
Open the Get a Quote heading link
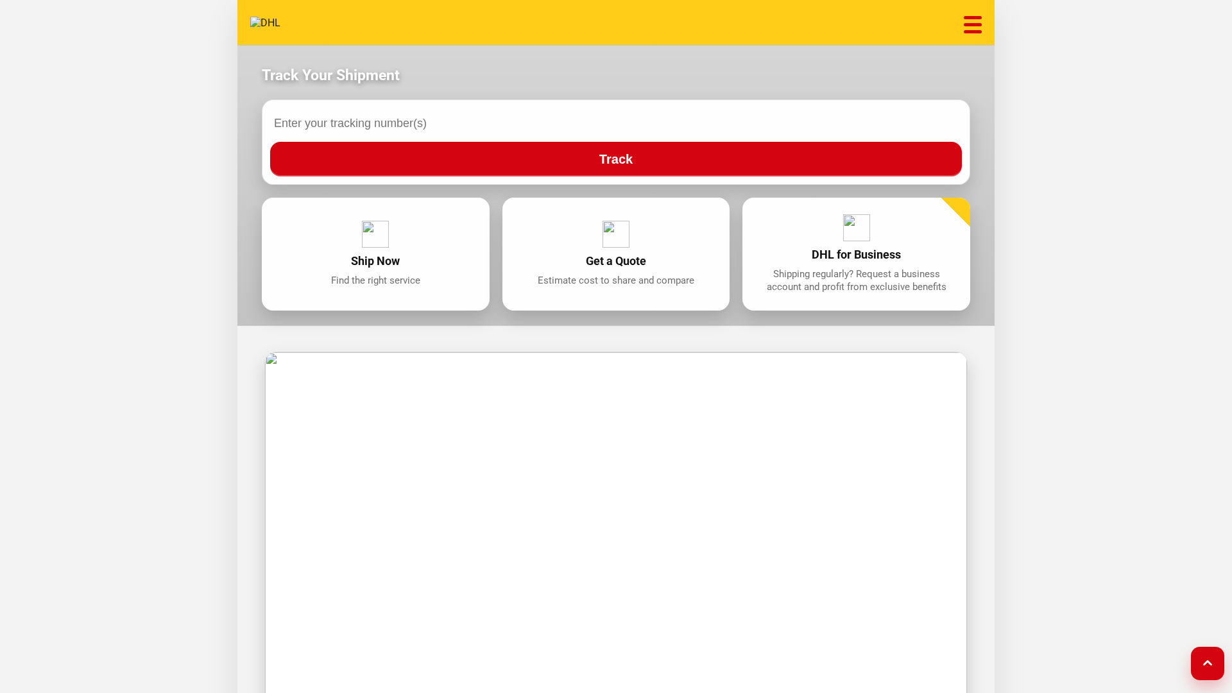616,261
